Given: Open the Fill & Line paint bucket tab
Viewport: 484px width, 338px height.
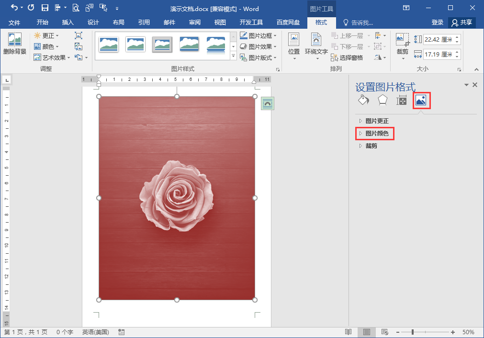Looking at the screenshot, I should [363, 100].
